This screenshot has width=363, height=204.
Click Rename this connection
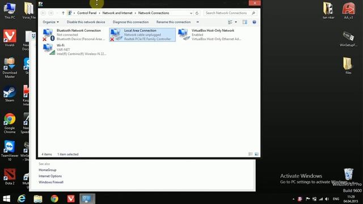point(174,22)
